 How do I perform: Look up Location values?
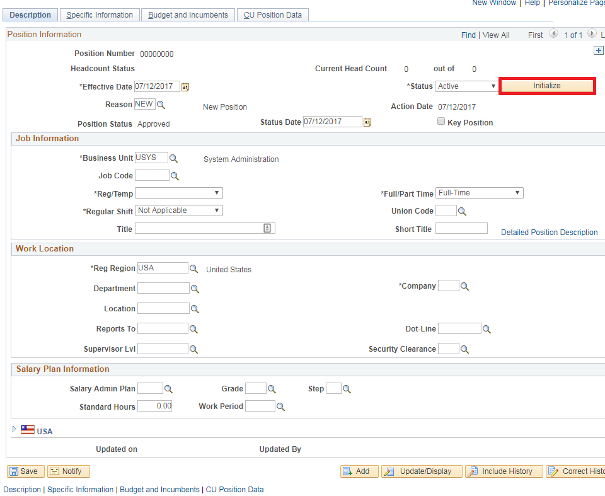(195, 309)
